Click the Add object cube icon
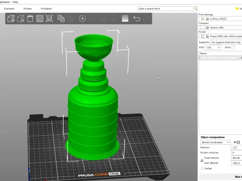The image size is (242, 181). point(11,19)
